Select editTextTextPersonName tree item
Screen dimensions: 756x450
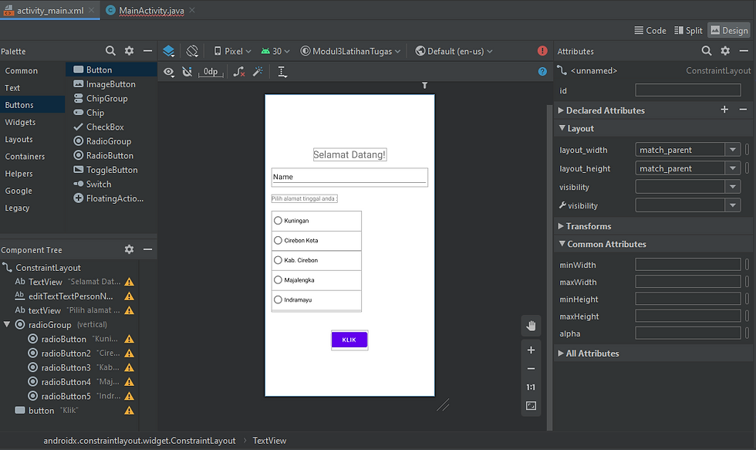pos(70,296)
